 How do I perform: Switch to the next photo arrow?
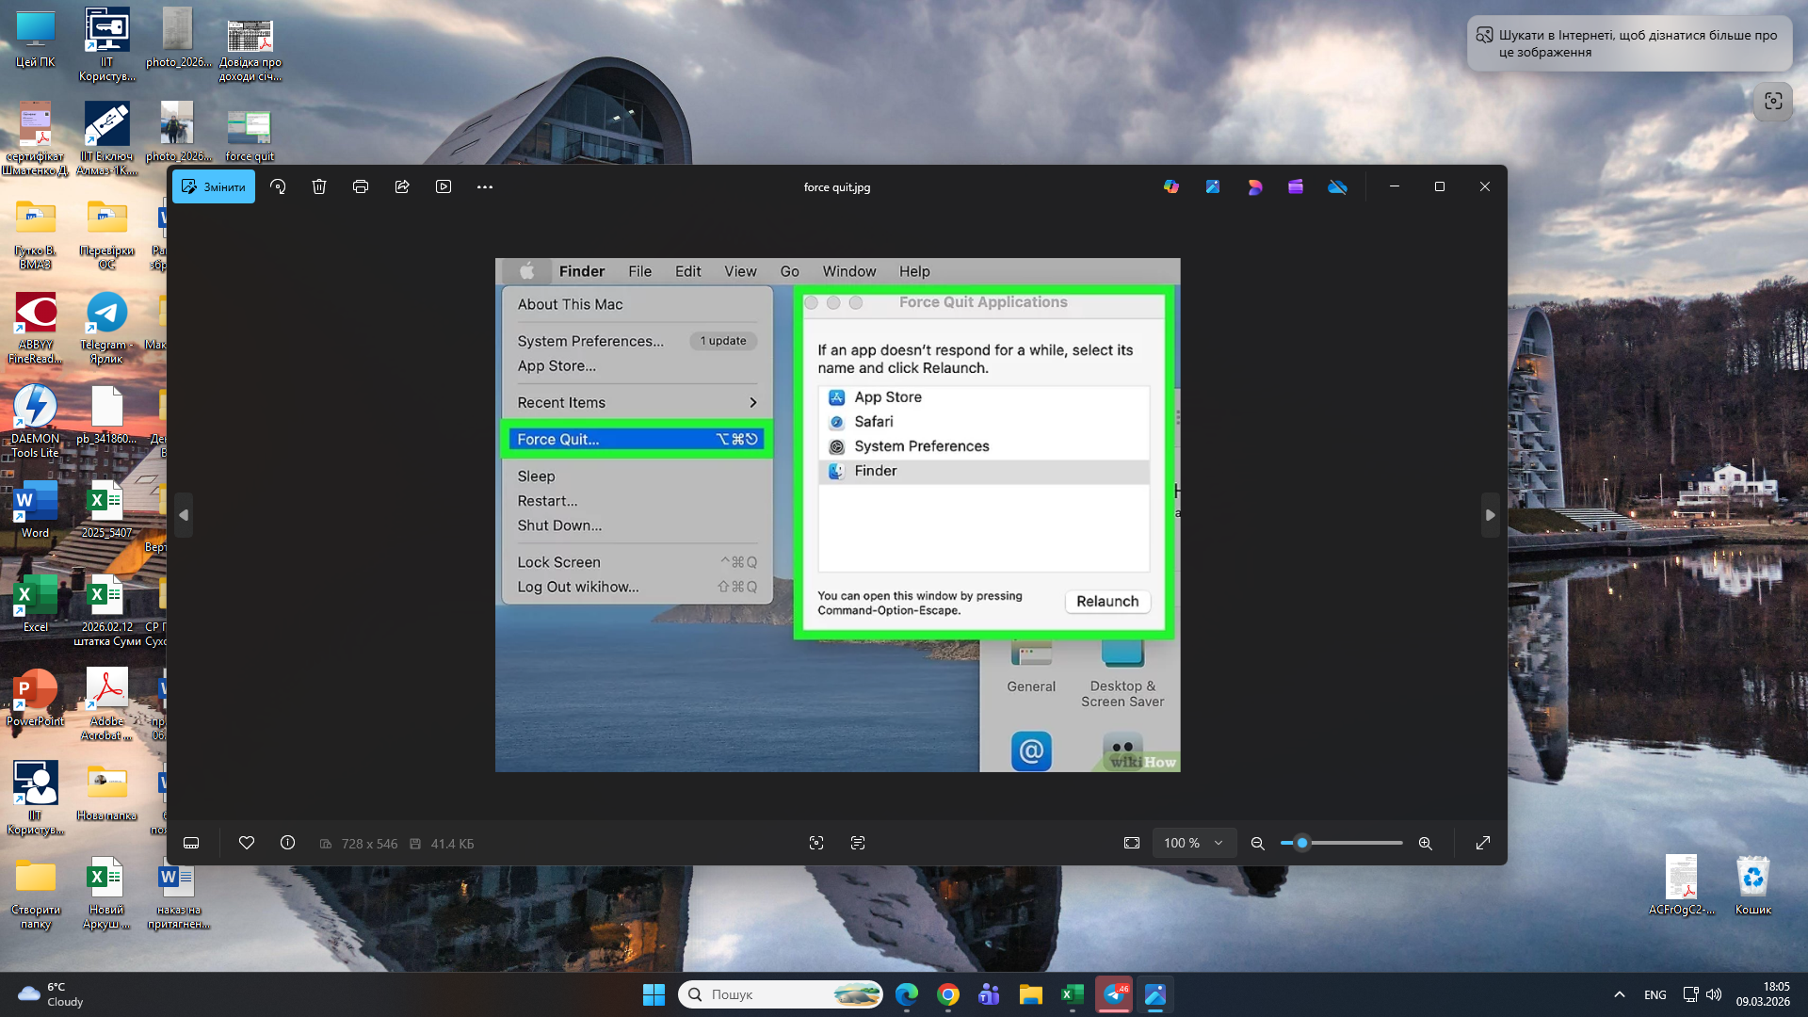pyautogui.click(x=1491, y=515)
